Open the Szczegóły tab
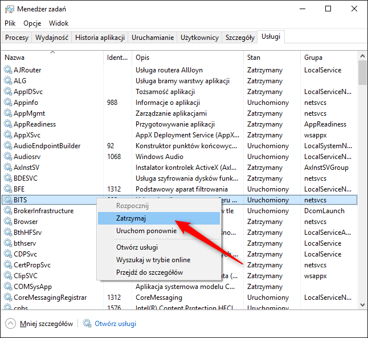Viewport: 368px width, 338px height. click(240, 38)
